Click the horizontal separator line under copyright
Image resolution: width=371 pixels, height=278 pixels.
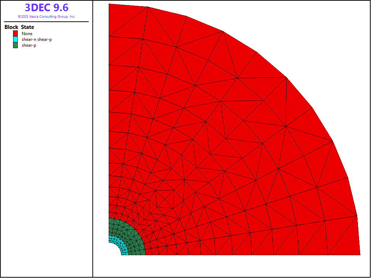point(46,22)
